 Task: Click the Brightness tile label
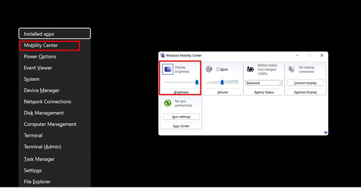(x=181, y=92)
